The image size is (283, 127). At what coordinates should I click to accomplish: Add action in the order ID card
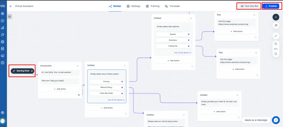[x=219, y=112]
